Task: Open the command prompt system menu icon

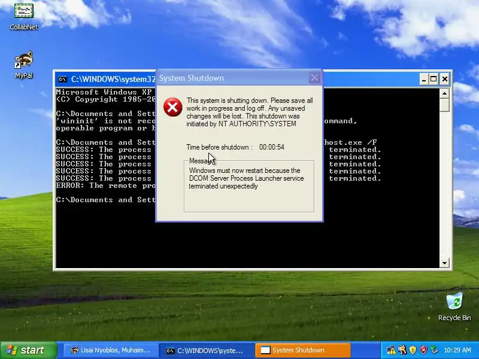Action: click(x=63, y=80)
